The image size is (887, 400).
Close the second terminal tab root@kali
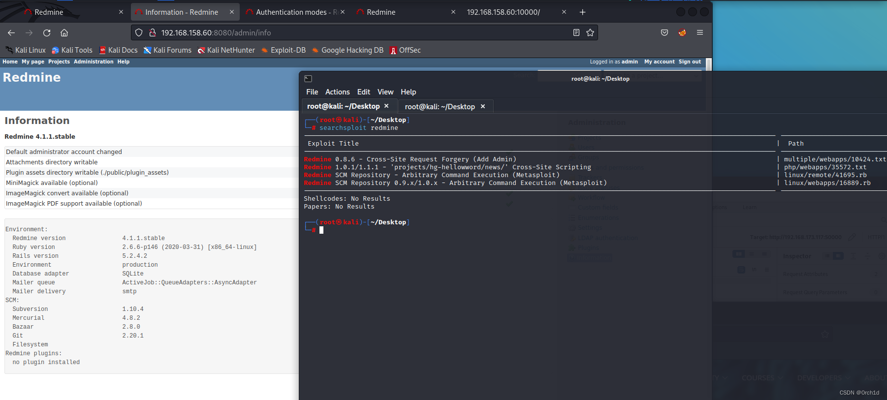[483, 106]
